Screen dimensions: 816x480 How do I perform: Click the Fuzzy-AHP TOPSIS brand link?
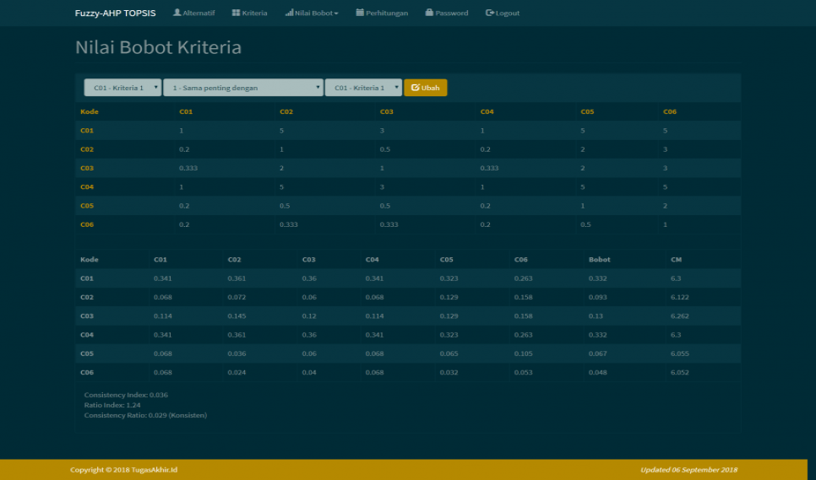pyautogui.click(x=115, y=13)
